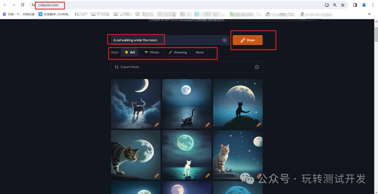Click the browser forward arrow

[14, 5]
